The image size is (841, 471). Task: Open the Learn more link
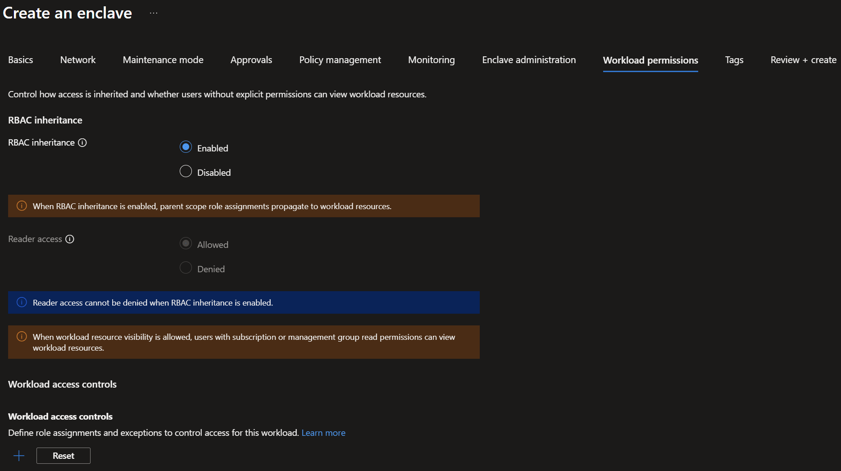323,433
